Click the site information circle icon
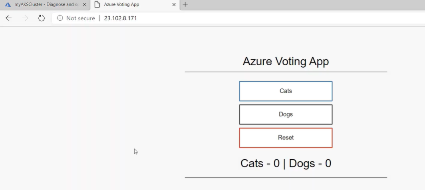The width and height of the screenshot is (425, 190). click(60, 18)
